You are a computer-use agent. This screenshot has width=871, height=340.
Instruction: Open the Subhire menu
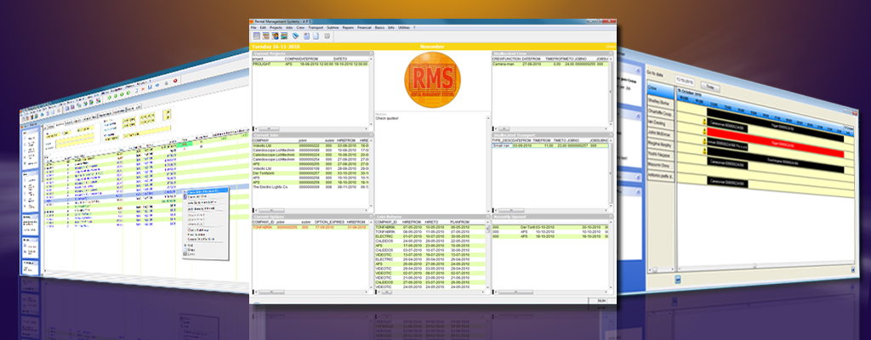(x=333, y=27)
